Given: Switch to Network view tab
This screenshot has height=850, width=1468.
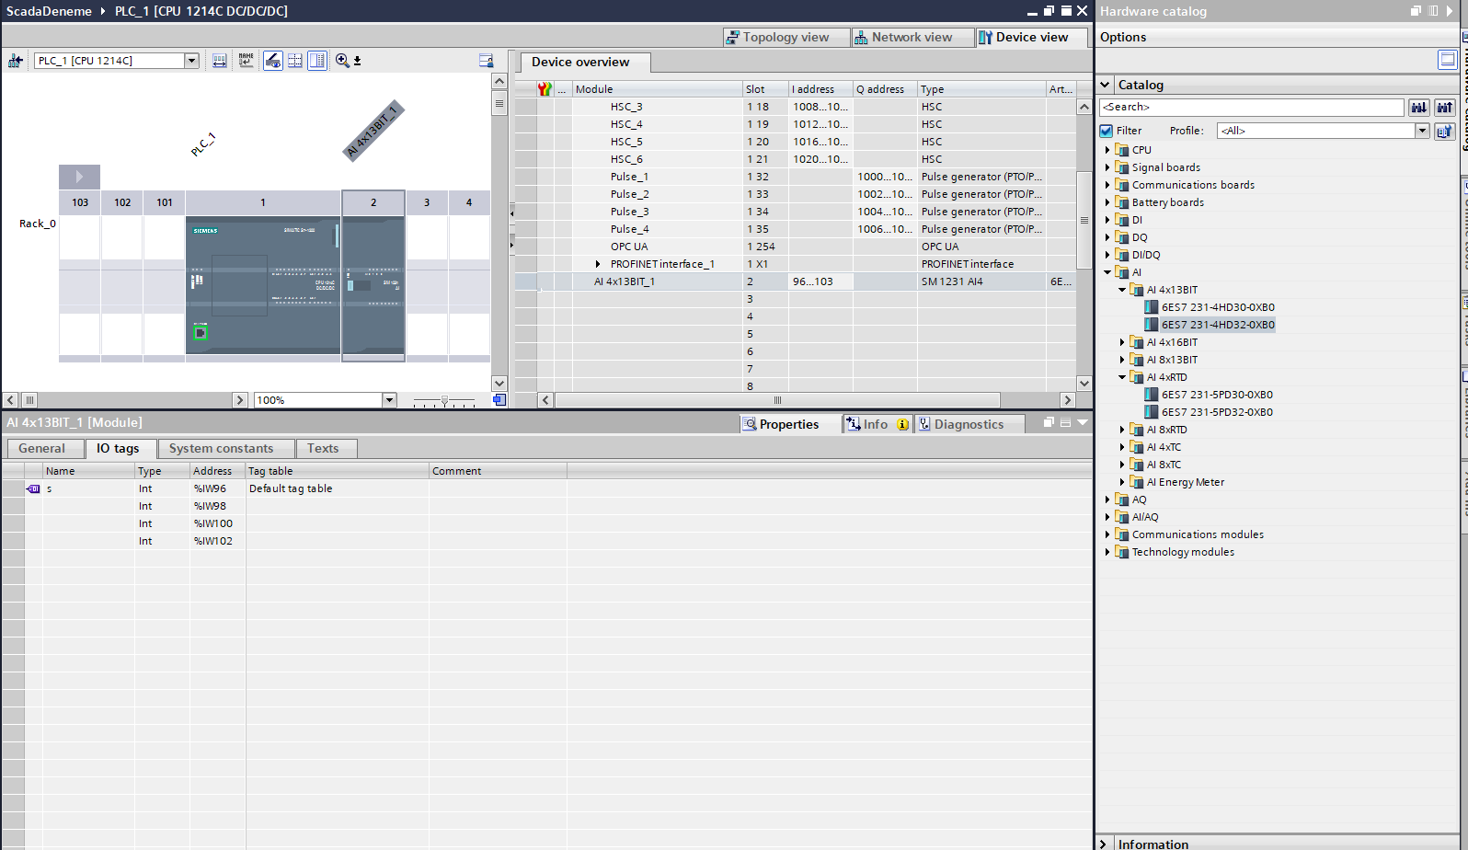Looking at the screenshot, I should [x=912, y=37].
